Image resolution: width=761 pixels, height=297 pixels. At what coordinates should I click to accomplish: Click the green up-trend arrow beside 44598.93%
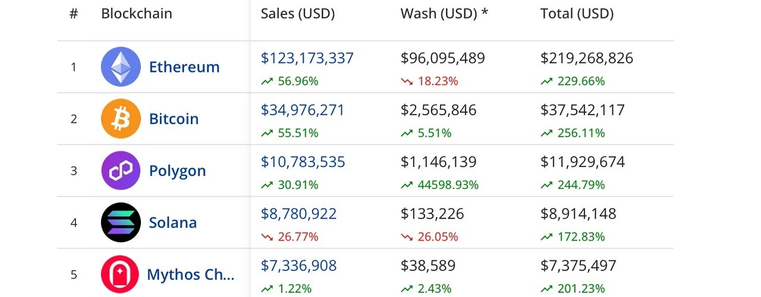point(407,185)
